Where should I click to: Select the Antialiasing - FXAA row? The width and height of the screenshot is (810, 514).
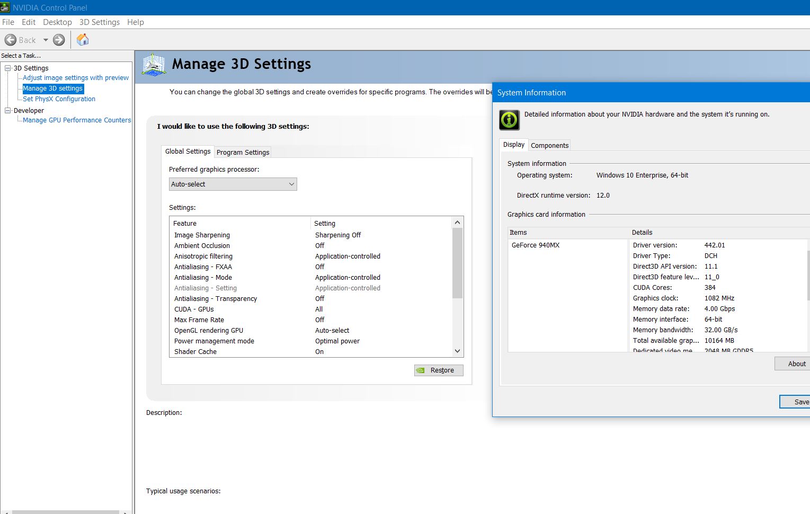(x=311, y=267)
